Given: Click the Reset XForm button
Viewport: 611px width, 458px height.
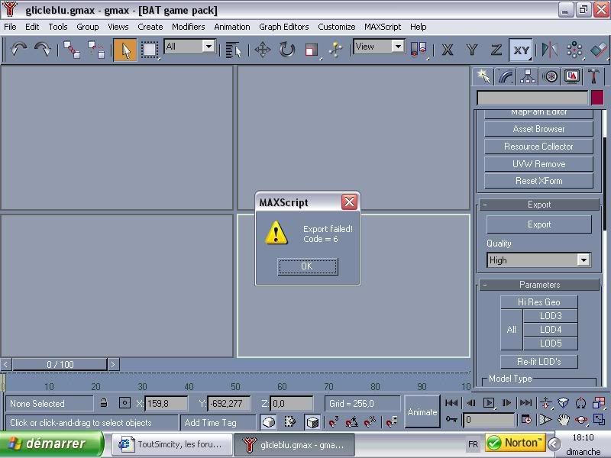Looking at the screenshot, I should [x=538, y=181].
